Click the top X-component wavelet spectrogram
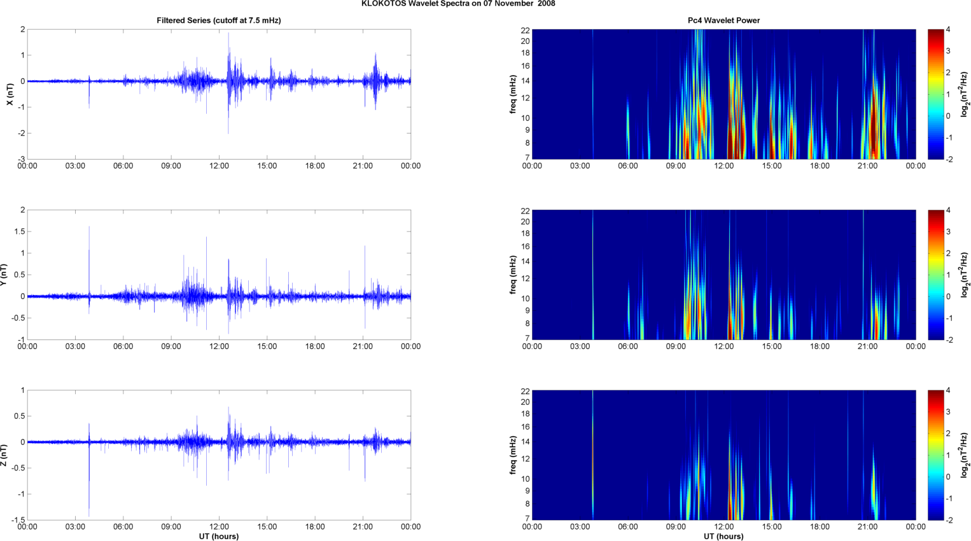Viewport: 971px width, 541px height. [x=723, y=94]
